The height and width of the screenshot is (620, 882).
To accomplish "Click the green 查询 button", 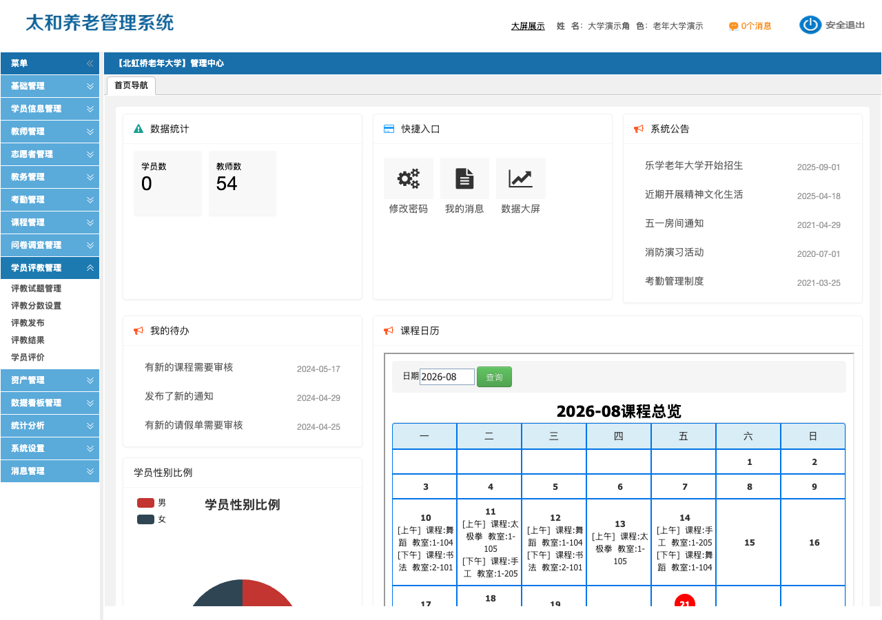I will coord(494,377).
